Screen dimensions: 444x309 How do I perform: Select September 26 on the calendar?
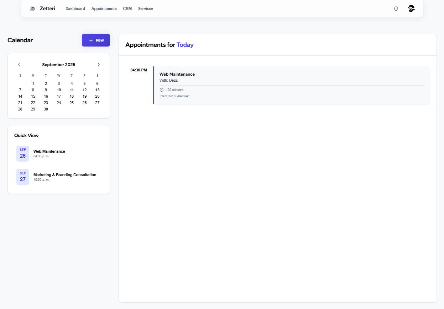click(x=84, y=103)
